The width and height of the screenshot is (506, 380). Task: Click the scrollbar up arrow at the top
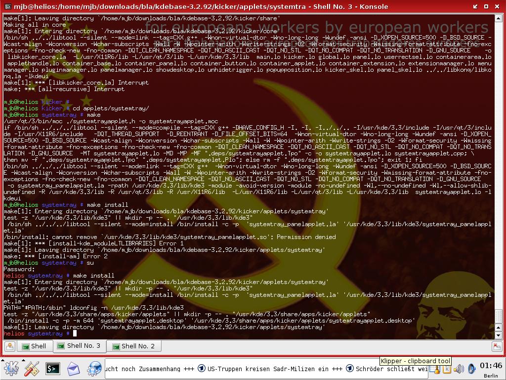coord(498,18)
